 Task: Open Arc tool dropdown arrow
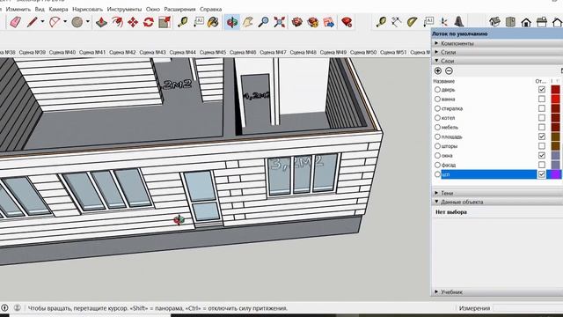coord(65,22)
